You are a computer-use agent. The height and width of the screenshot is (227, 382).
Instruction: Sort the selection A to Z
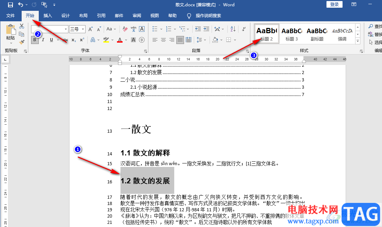[233, 29]
